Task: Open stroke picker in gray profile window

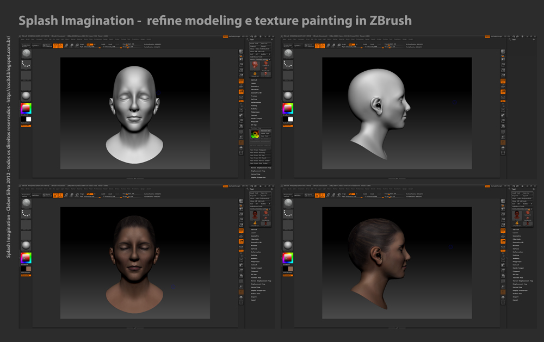Action: pyautogui.click(x=288, y=64)
